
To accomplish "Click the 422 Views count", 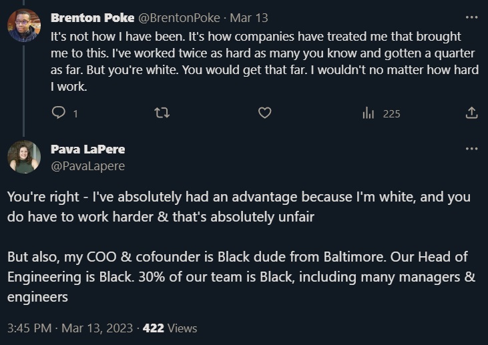I will [x=170, y=328].
